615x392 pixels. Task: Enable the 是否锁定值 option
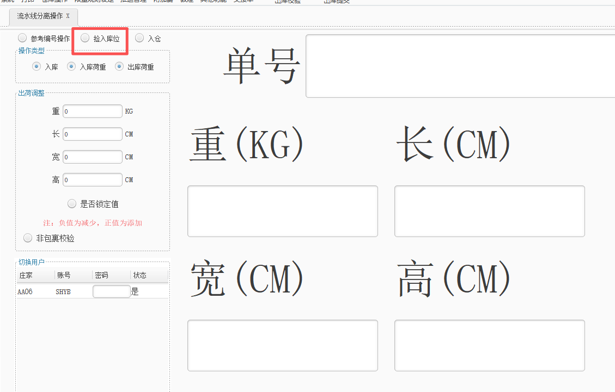coord(72,204)
